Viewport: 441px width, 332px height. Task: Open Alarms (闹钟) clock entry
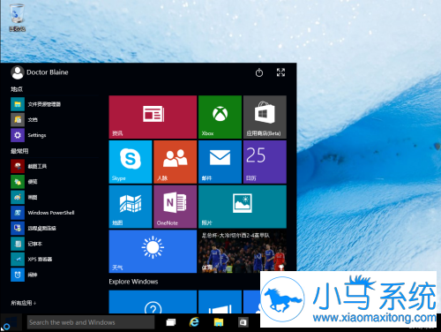pyautogui.click(x=25, y=275)
